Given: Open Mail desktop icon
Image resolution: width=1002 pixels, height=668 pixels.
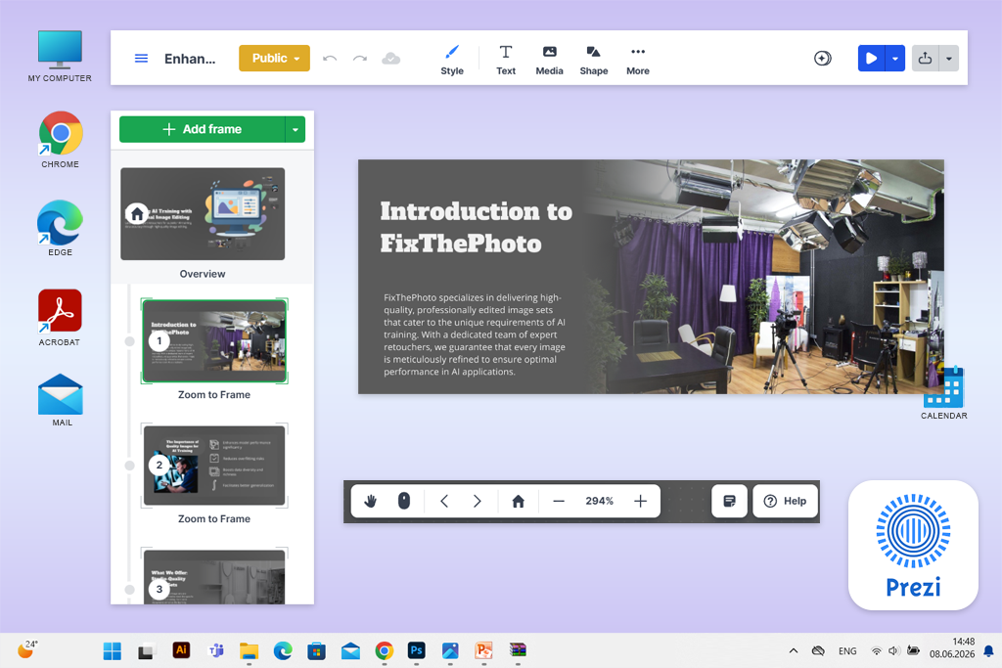Looking at the screenshot, I should [61, 400].
